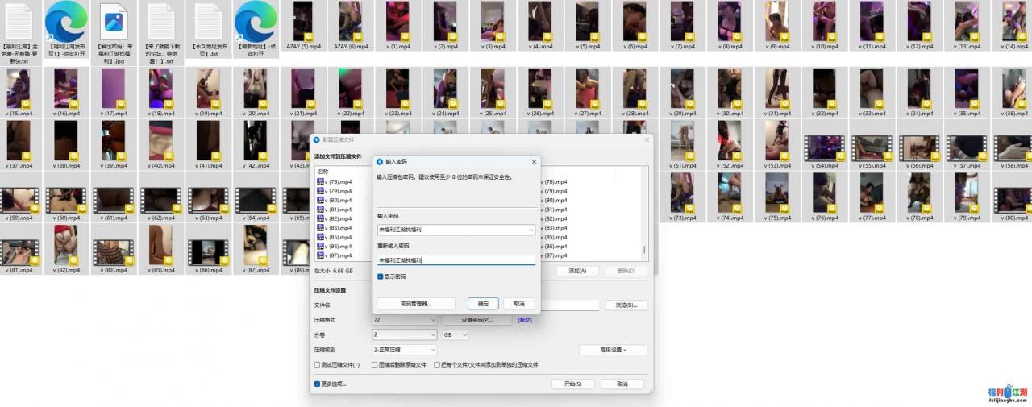Click the v (83).mp4 list item icon
The height and width of the screenshot is (407, 1032).
[x=320, y=228]
